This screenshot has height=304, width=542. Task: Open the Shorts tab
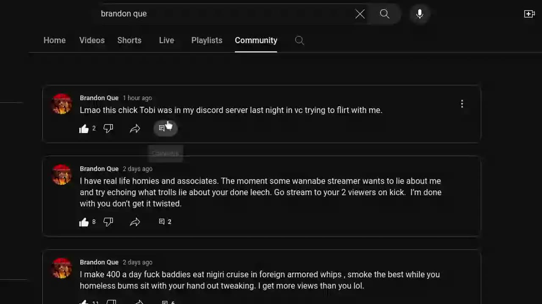coord(129,41)
